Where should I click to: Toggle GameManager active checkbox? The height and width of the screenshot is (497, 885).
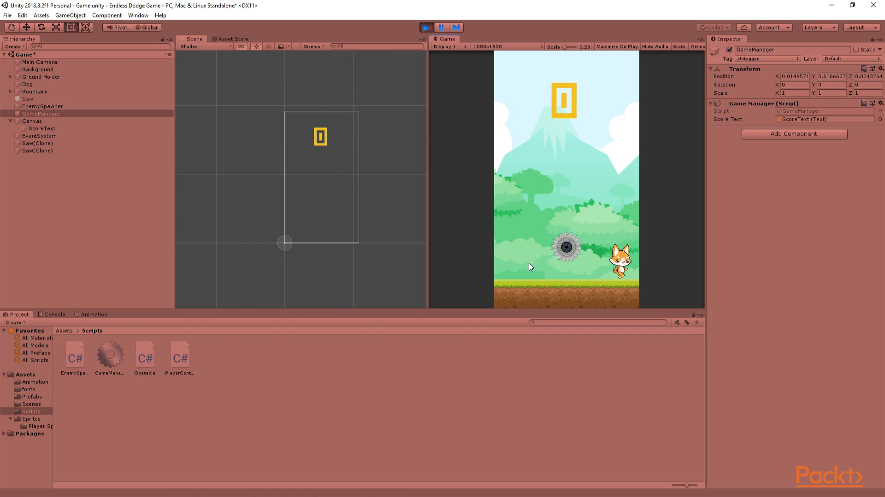[729, 50]
